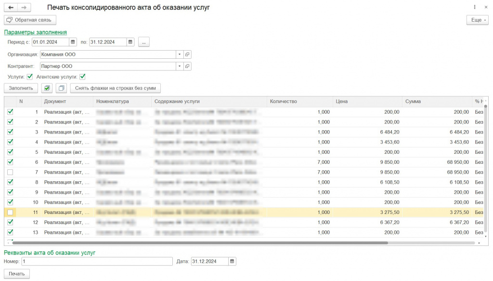Focus the Организация field Компания ООО
493x281 pixels.
pyautogui.click(x=107, y=54)
